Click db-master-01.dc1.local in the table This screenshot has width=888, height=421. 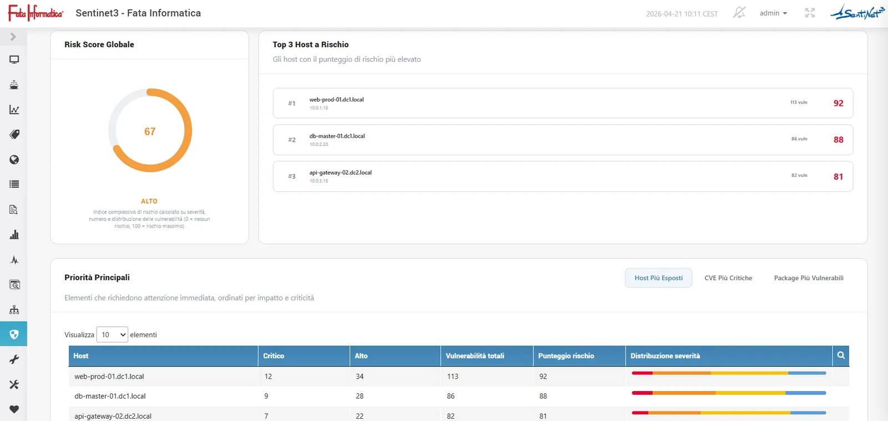[110, 396]
